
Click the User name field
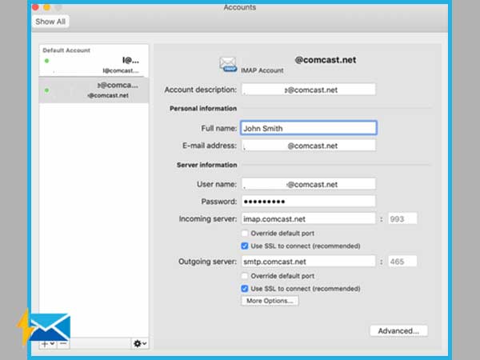[x=308, y=184]
